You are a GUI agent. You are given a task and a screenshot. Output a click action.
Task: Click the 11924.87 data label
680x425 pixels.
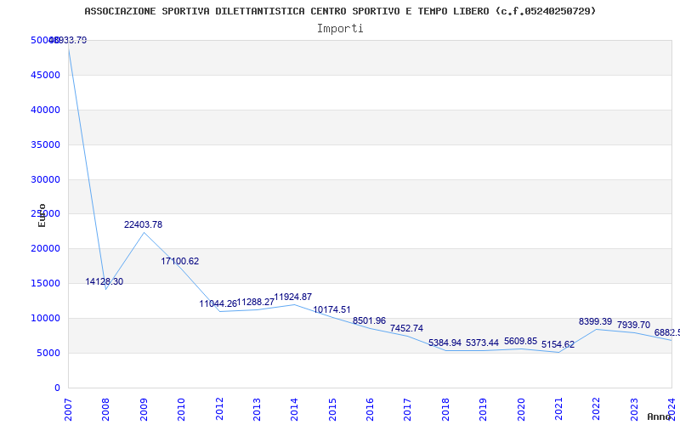click(292, 297)
